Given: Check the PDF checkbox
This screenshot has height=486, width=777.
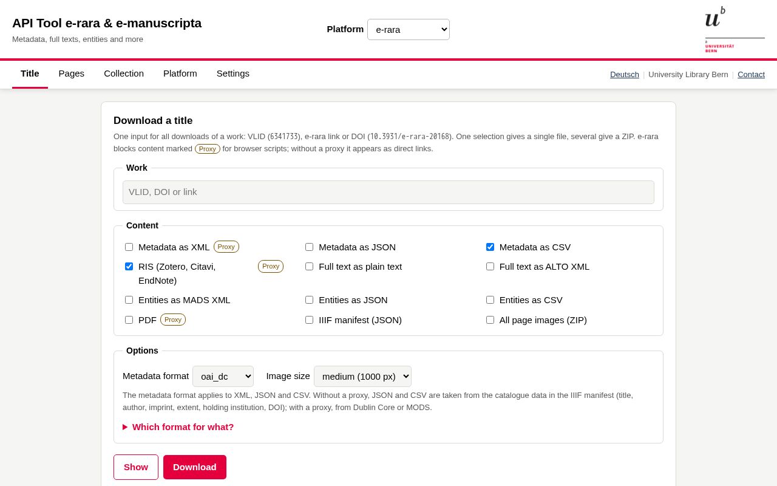Looking at the screenshot, I should [x=129, y=320].
